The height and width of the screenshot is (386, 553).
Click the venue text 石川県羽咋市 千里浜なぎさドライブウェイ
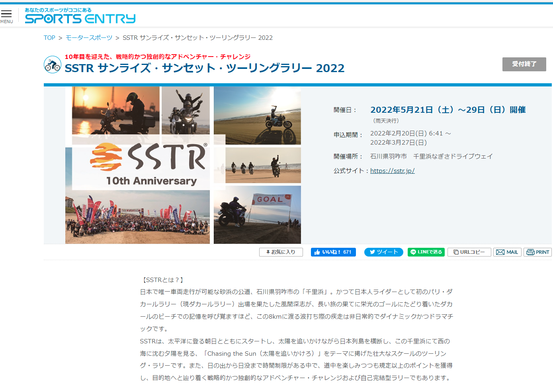click(432, 157)
